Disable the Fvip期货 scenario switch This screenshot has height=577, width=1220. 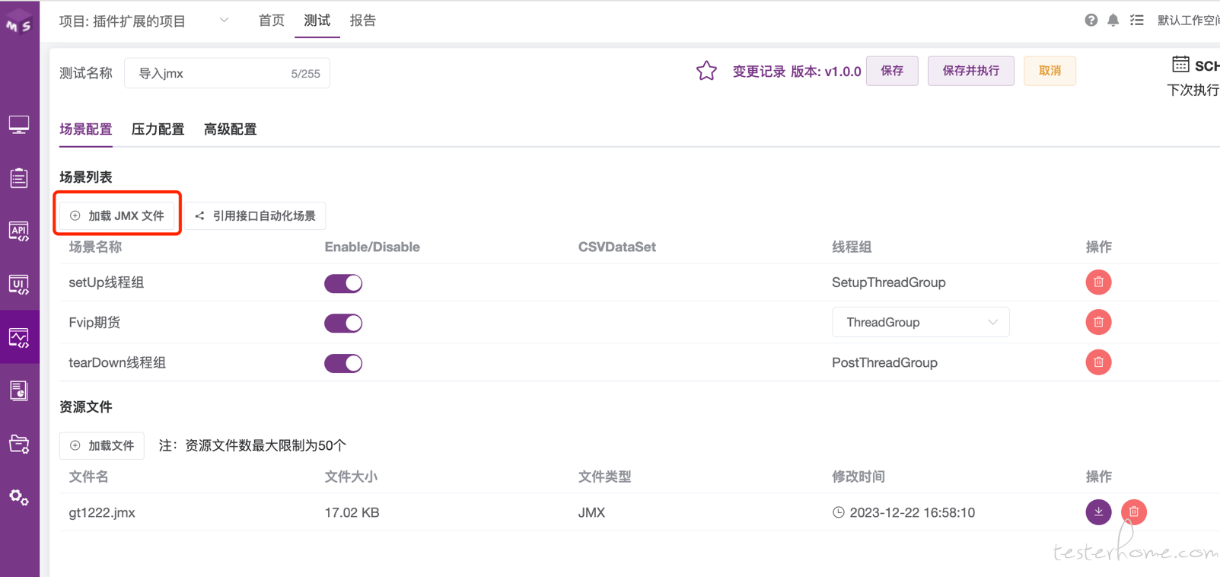[x=343, y=323]
